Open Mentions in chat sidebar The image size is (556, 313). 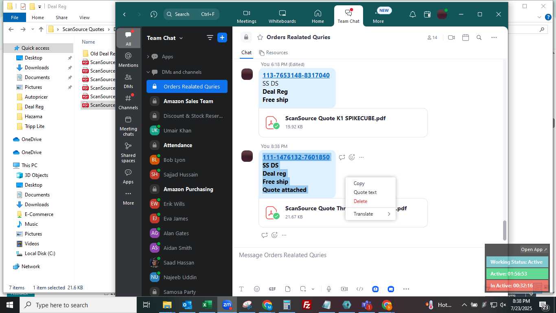pos(128,60)
